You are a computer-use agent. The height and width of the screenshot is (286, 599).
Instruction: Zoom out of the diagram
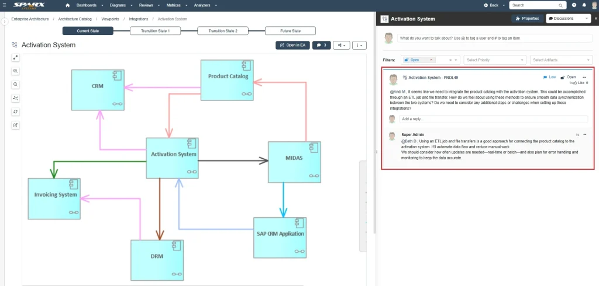pos(16,84)
